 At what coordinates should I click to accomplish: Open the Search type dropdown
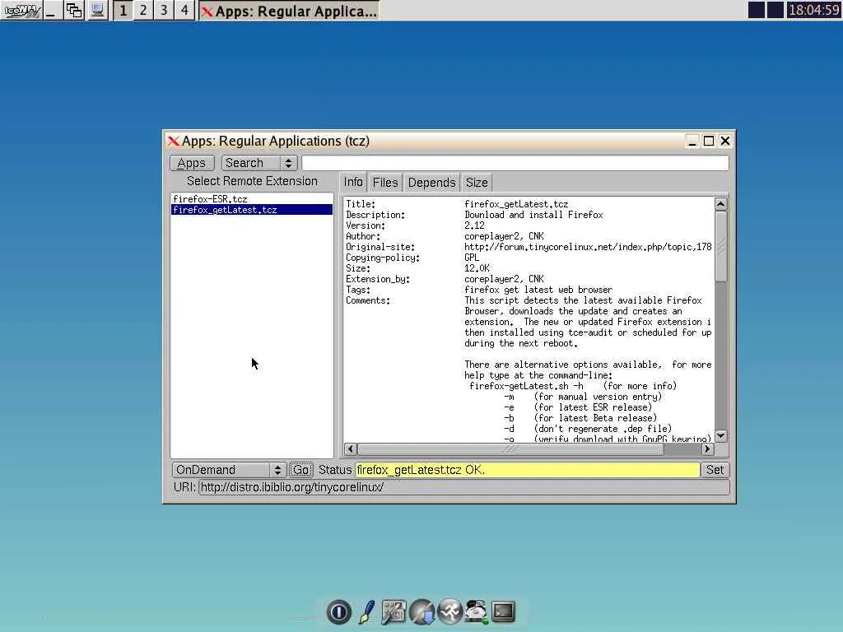pos(259,164)
